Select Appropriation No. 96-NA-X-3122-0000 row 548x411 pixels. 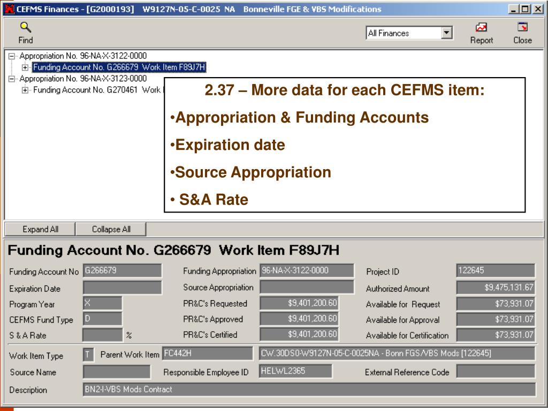[83, 56]
